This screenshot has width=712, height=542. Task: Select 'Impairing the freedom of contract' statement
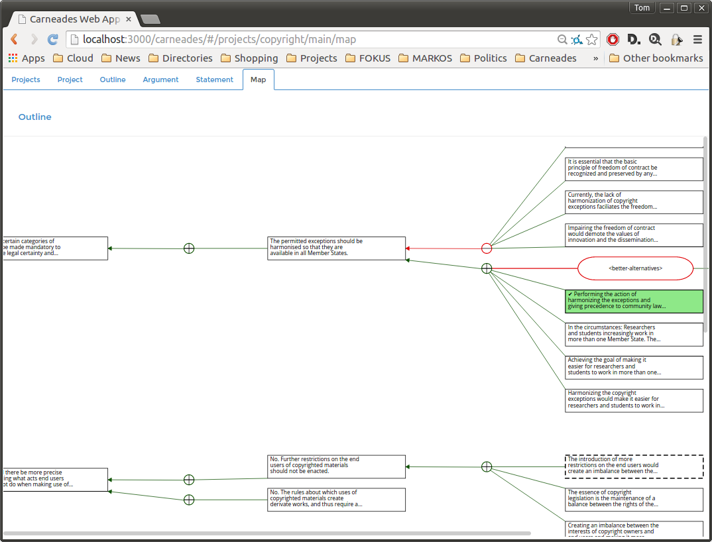634,235
